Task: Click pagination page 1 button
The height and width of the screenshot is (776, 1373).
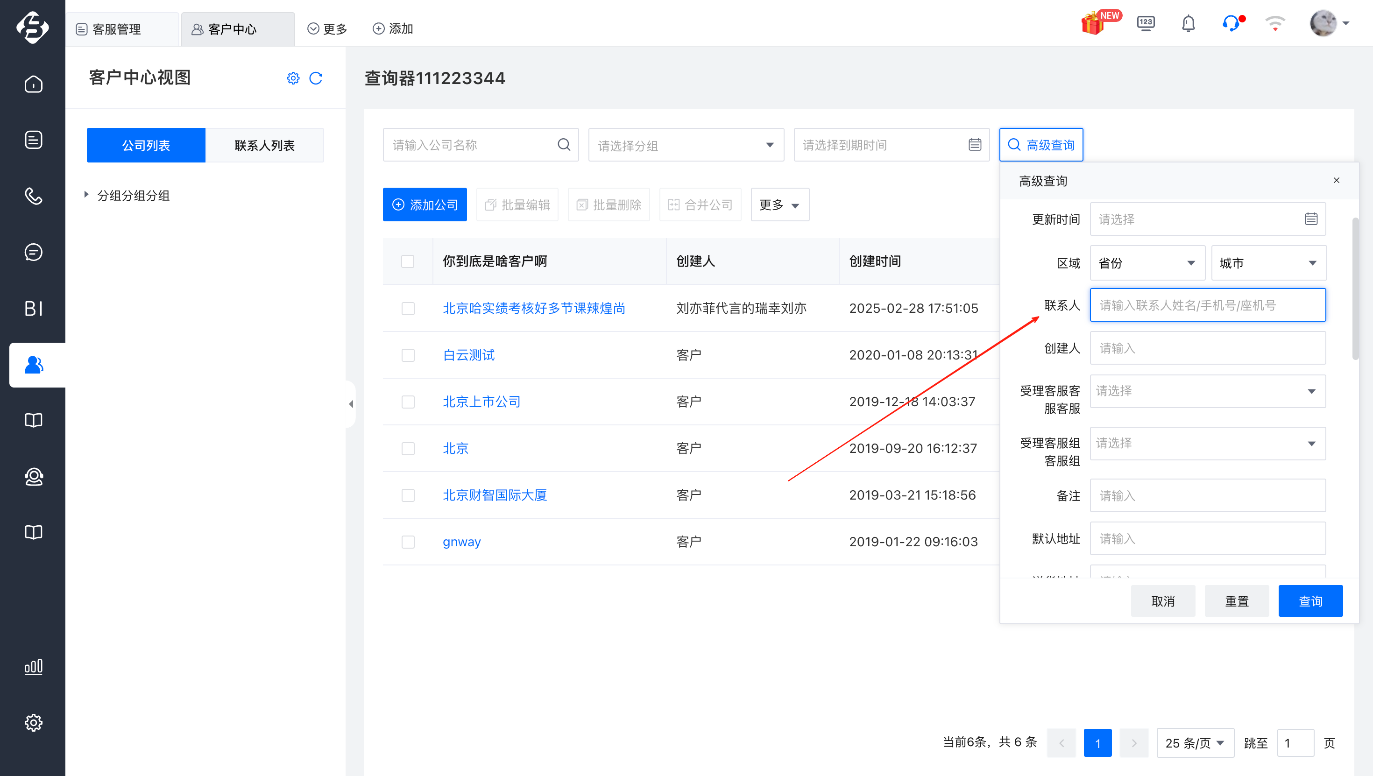Action: 1097,742
